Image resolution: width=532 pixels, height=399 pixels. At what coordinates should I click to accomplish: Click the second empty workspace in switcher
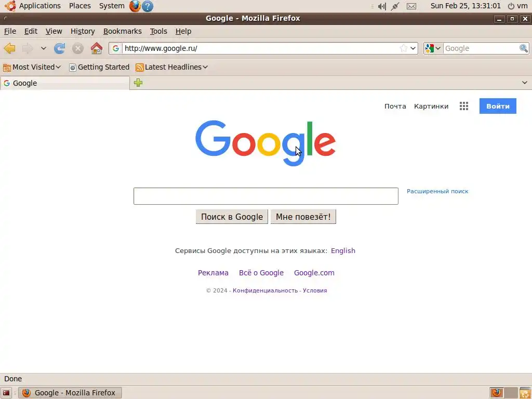point(511,393)
